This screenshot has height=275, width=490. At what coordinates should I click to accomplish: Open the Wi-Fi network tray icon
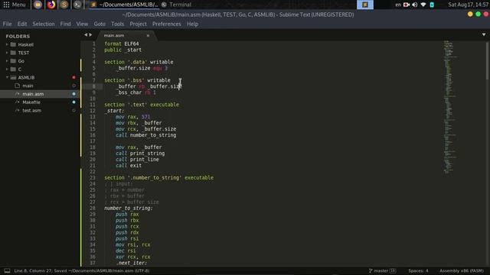(423, 5)
